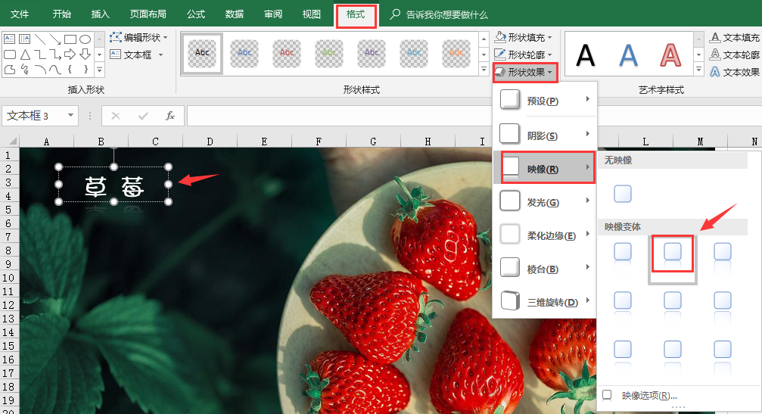Select the No Reflection thumbnail

point(623,194)
